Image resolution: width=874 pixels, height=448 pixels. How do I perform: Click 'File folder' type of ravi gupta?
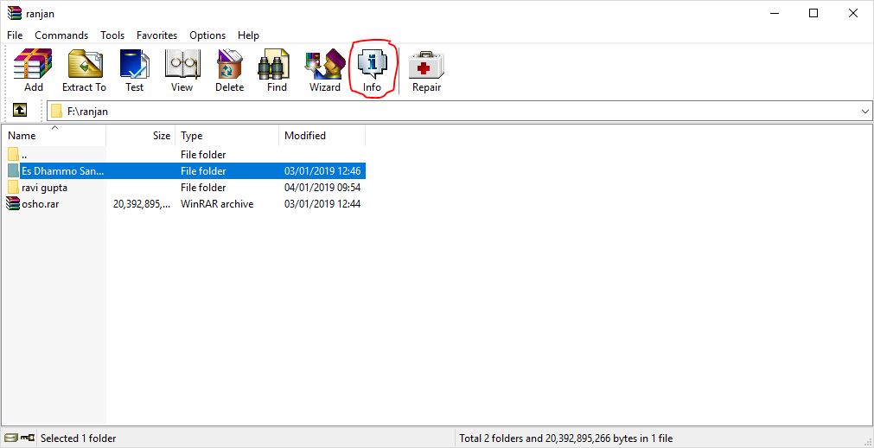pos(203,188)
